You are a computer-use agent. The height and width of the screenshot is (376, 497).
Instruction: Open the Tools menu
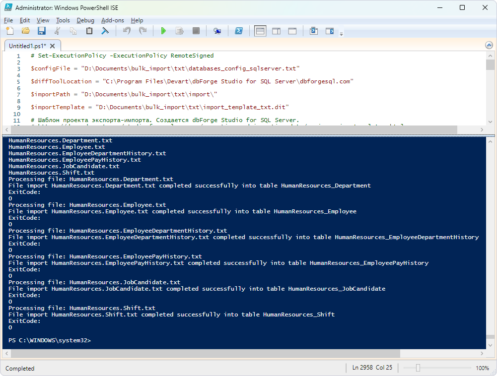tap(63, 20)
